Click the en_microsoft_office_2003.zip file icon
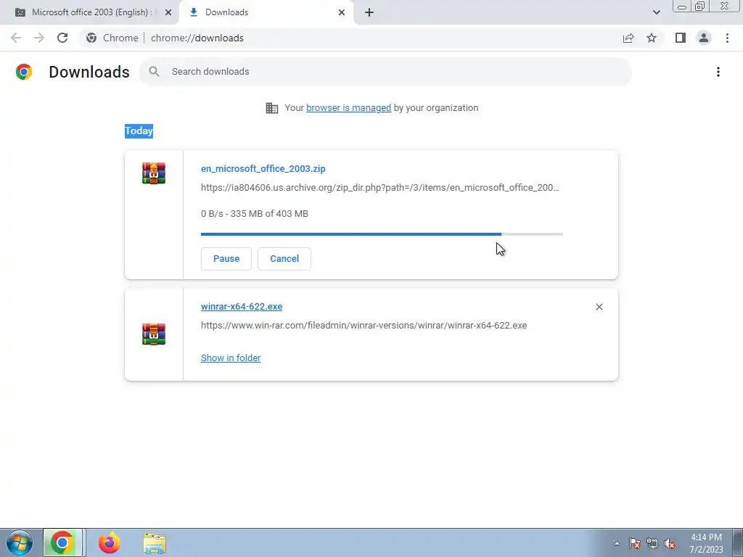Viewport: 743px width, 557px height. click(154, 173)
